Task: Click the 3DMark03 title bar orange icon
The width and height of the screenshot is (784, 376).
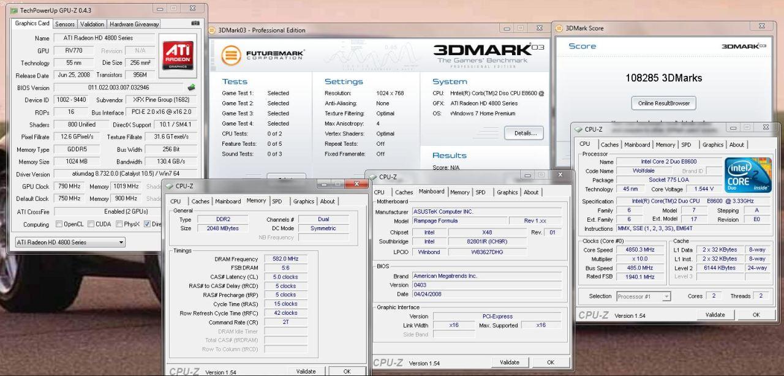Action: [213, 30]
